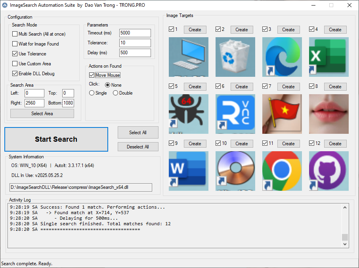
Task: Select the Excel icon target image
Action: pos(329,57)
